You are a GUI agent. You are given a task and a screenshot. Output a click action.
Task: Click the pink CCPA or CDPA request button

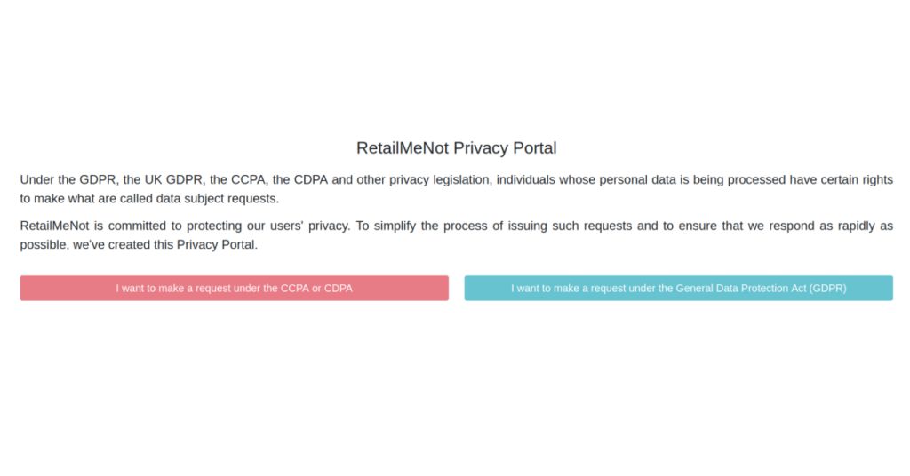(x=234, y=288)
